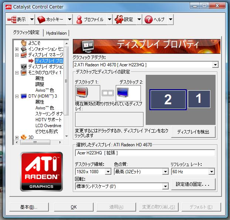This screenshot has width=230, height=220.
Task: Select ディスプレイ プロパティ tree item
Action: [x=49, y=61]
